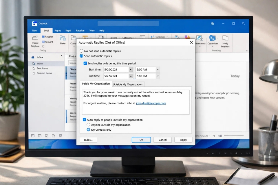Select the Do not send automatic replies radio button
The height and width of the screenshot is (185, 278).
(81, 51)
